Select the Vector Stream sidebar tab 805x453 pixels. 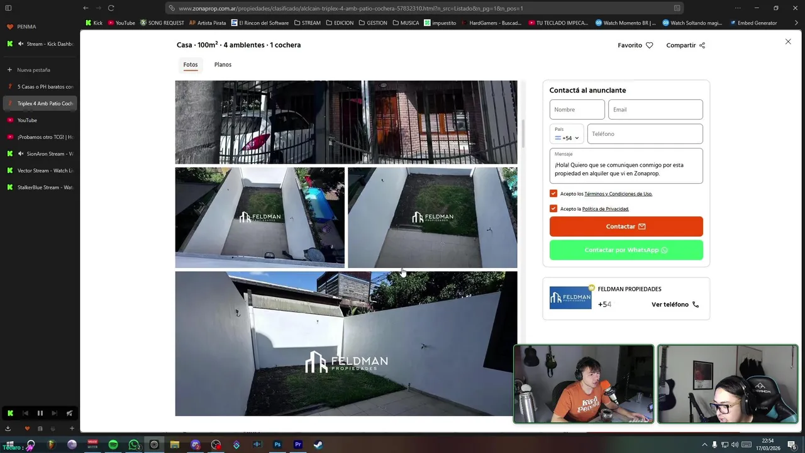click(40, 171)
